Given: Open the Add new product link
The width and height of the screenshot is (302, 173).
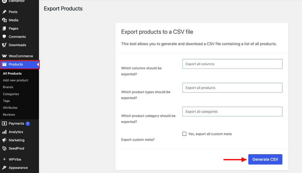Looking at the screenshot, I should (15, 80).
